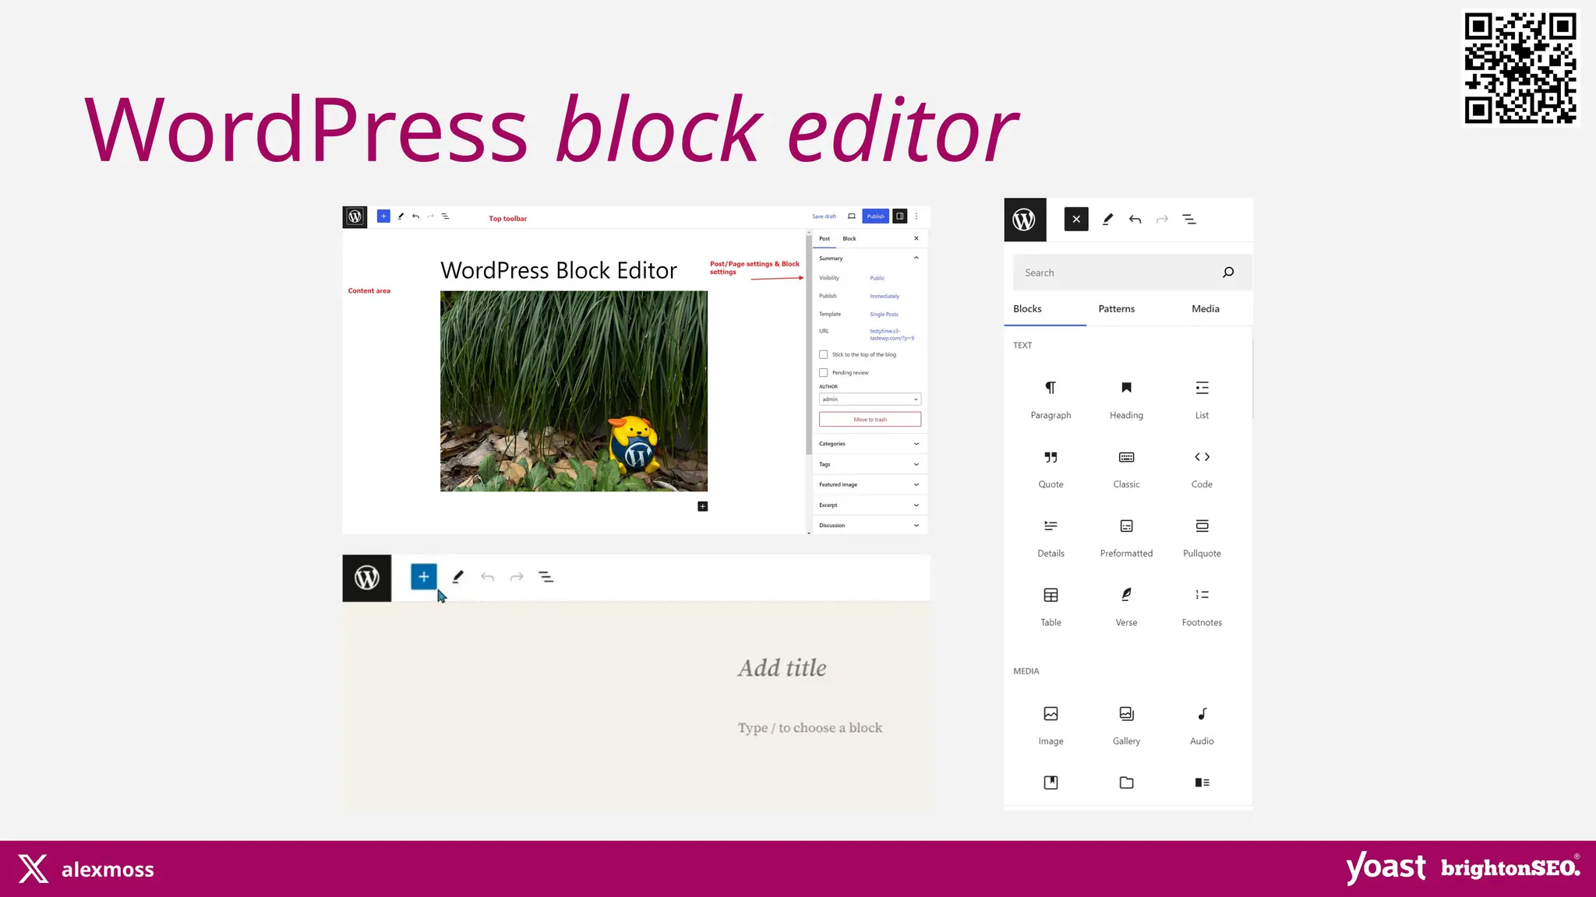The width and height of the screenshot is (1596, 897).
Task: Check the Pending review box
Action: [823, 373]
